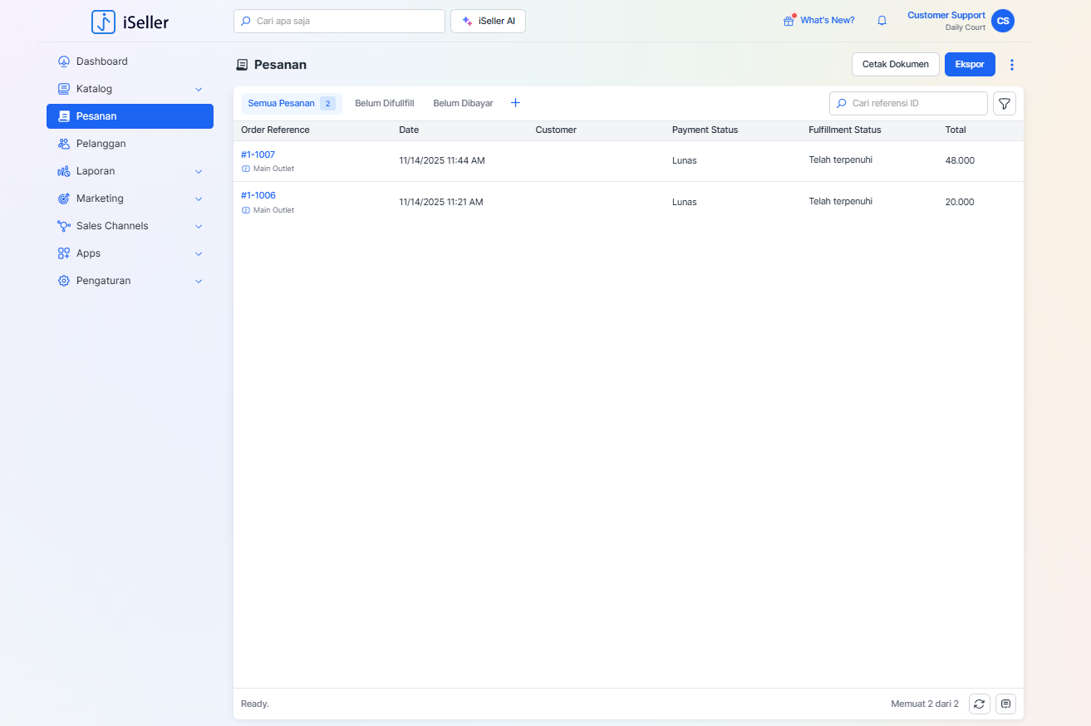Image resolution: width=1091 pixels, height=726 pixels.
Task: Open the filter funnel icon
Action: pos(1005,104)
